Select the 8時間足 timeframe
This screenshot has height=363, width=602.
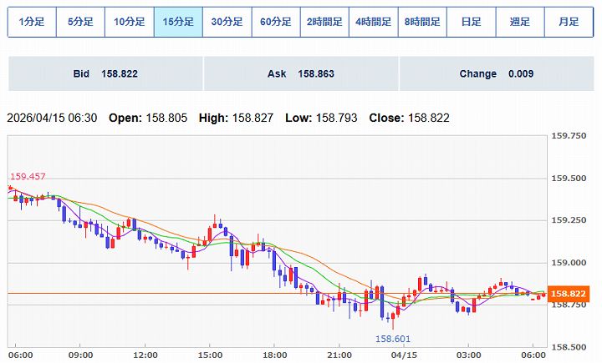422,22
